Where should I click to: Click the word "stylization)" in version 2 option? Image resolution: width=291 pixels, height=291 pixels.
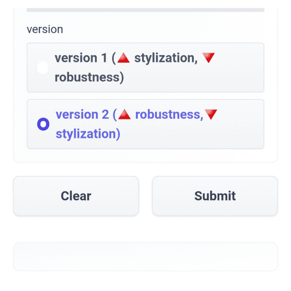tap(88, 134)
